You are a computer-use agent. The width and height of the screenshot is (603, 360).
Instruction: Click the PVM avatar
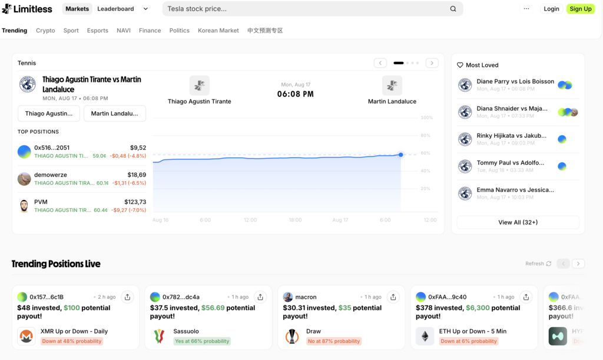pyautogui.click(x=24, y=205)
